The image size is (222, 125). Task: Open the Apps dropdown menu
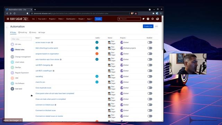click(x=89, y=19)
